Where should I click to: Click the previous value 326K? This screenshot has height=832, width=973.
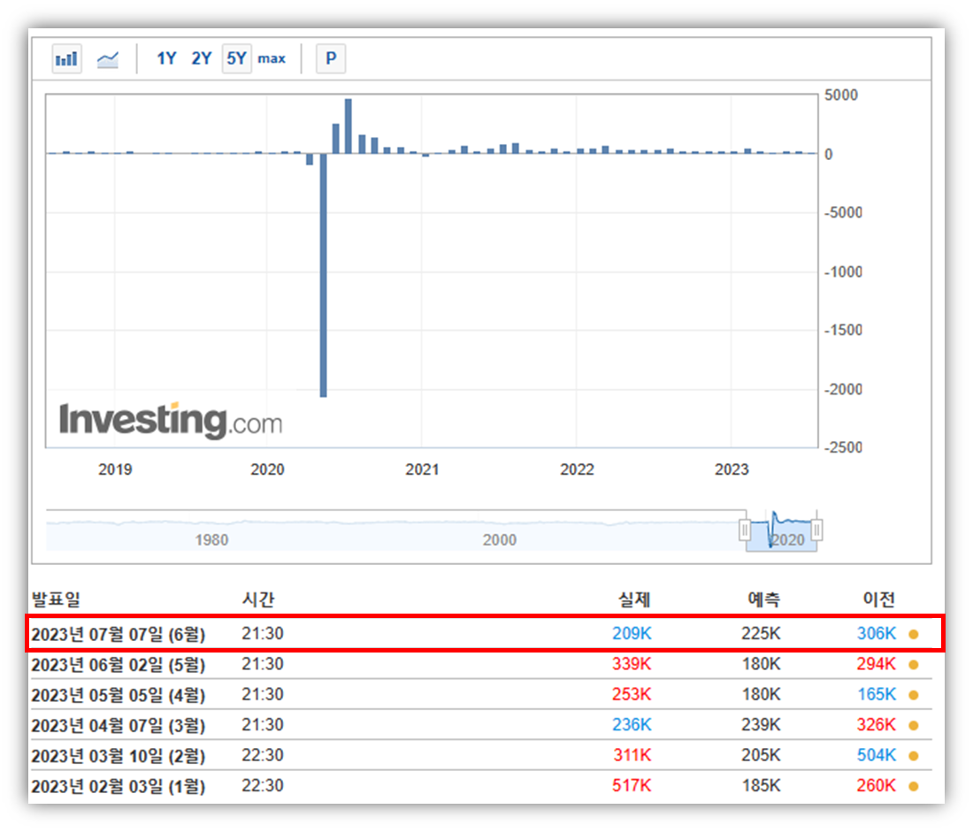tap(877, 725)
